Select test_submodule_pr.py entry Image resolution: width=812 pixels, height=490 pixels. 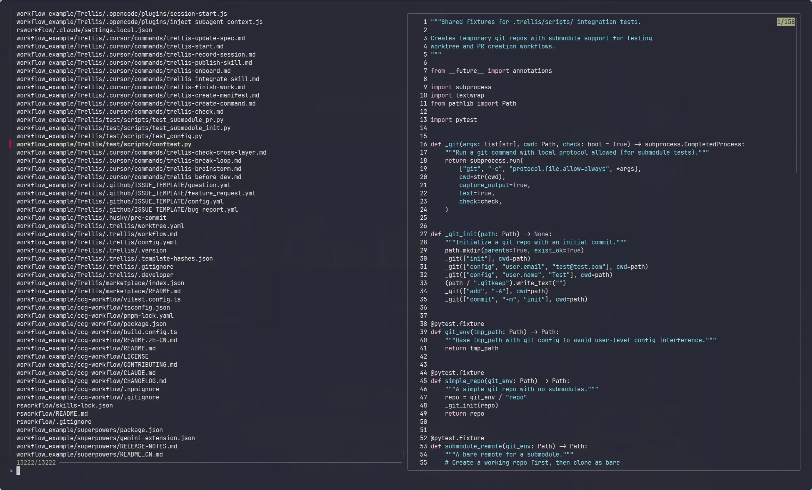[x=120, y=120]
